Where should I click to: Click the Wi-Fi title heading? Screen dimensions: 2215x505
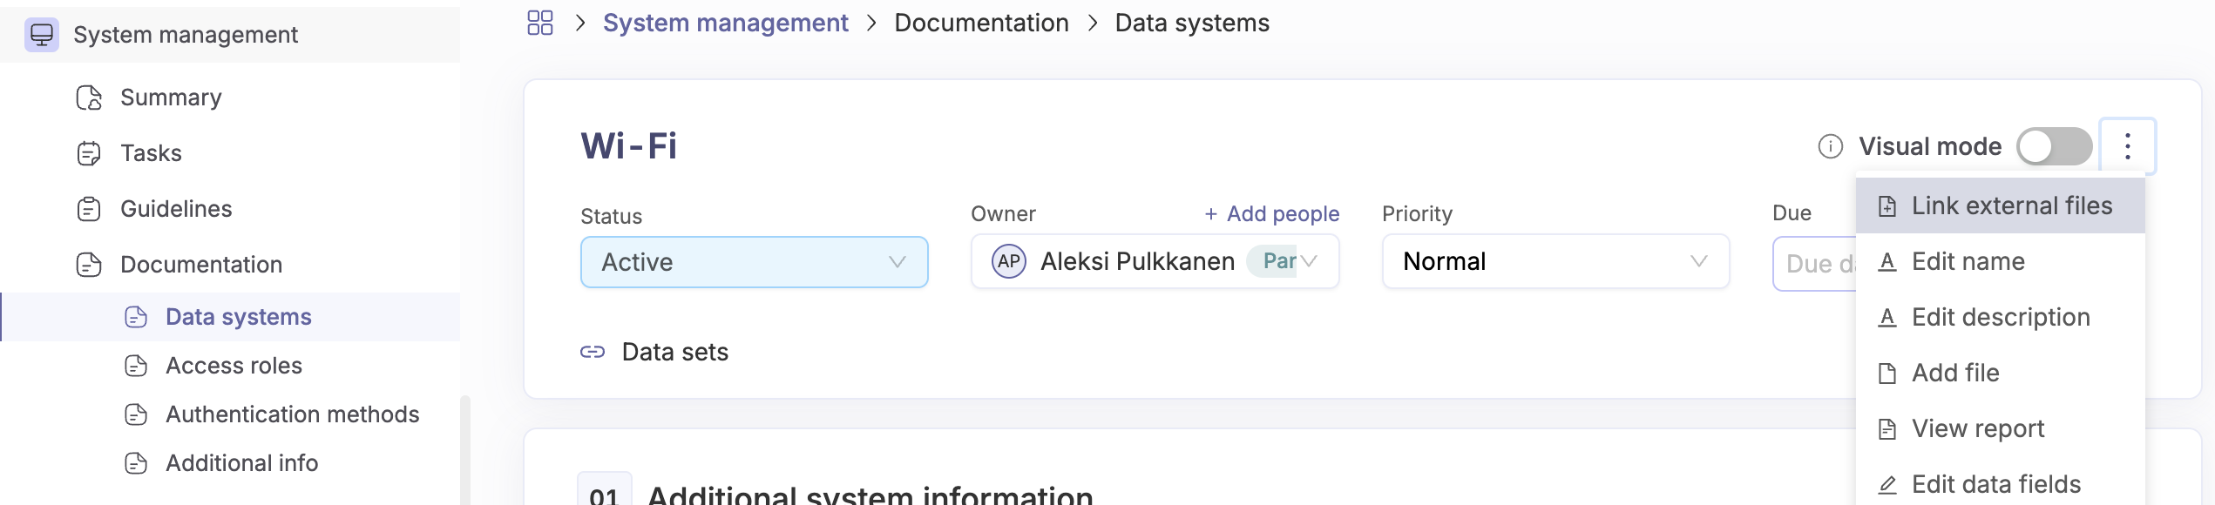click(629, 145)
